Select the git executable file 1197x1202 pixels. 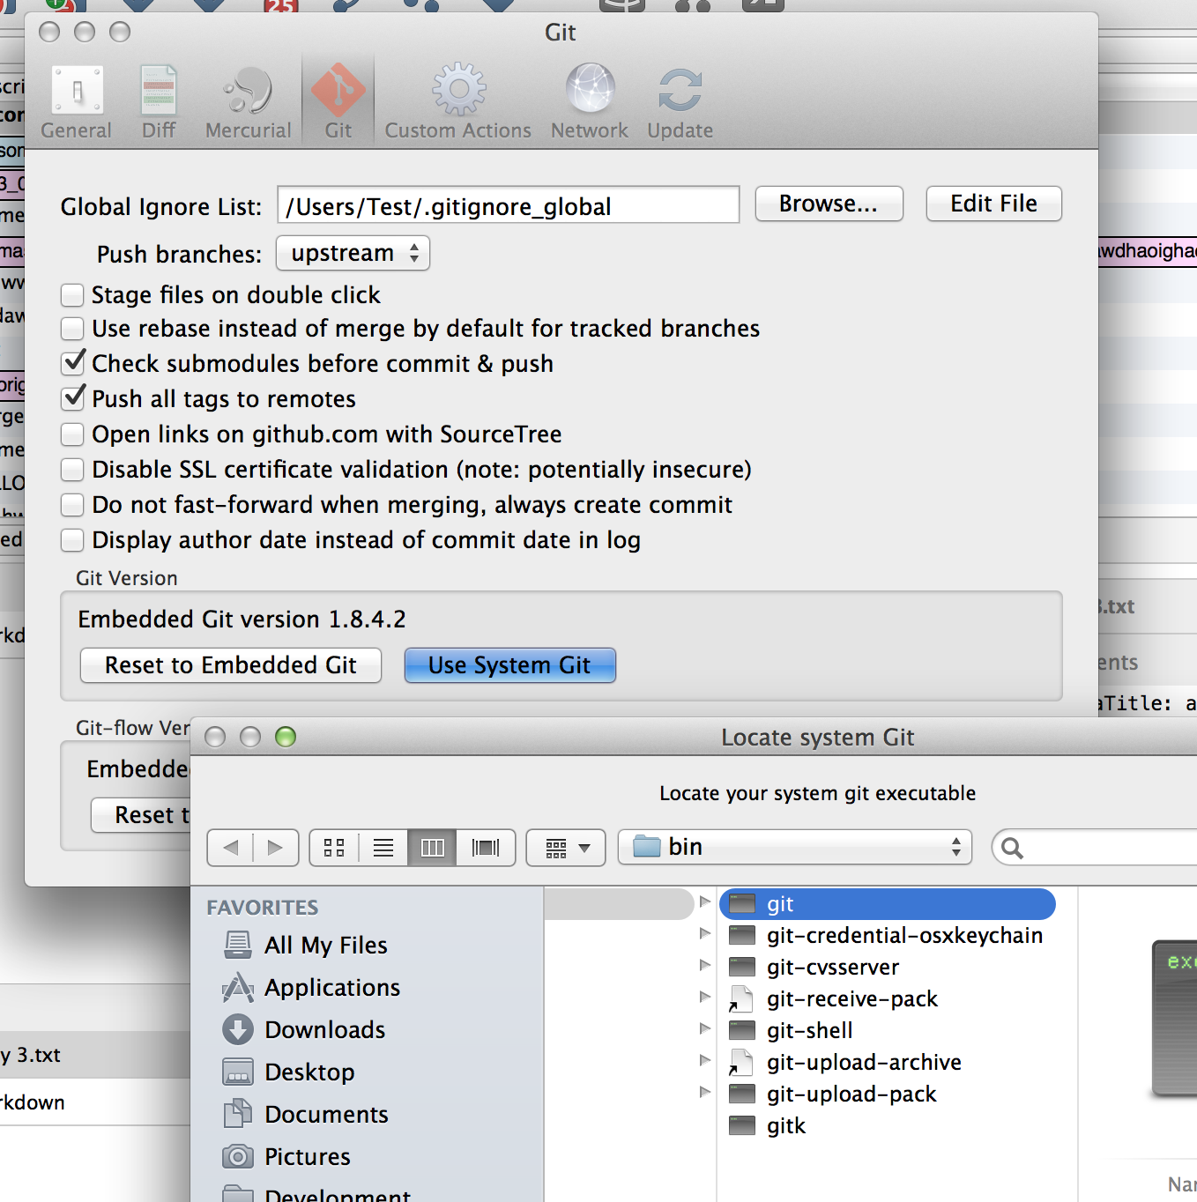click(888, 904)
